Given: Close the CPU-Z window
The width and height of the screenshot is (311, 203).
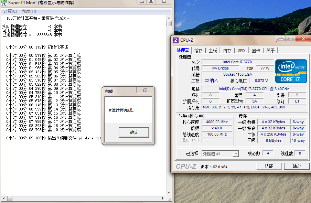Looking at the screenshot, I should click(x=303, y=39).
